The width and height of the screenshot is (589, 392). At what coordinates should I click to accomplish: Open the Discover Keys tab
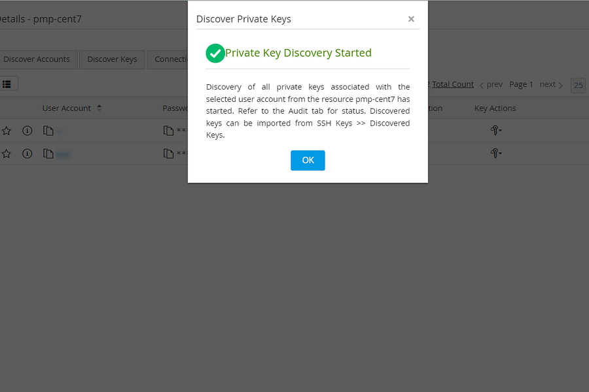click(112, 59)
